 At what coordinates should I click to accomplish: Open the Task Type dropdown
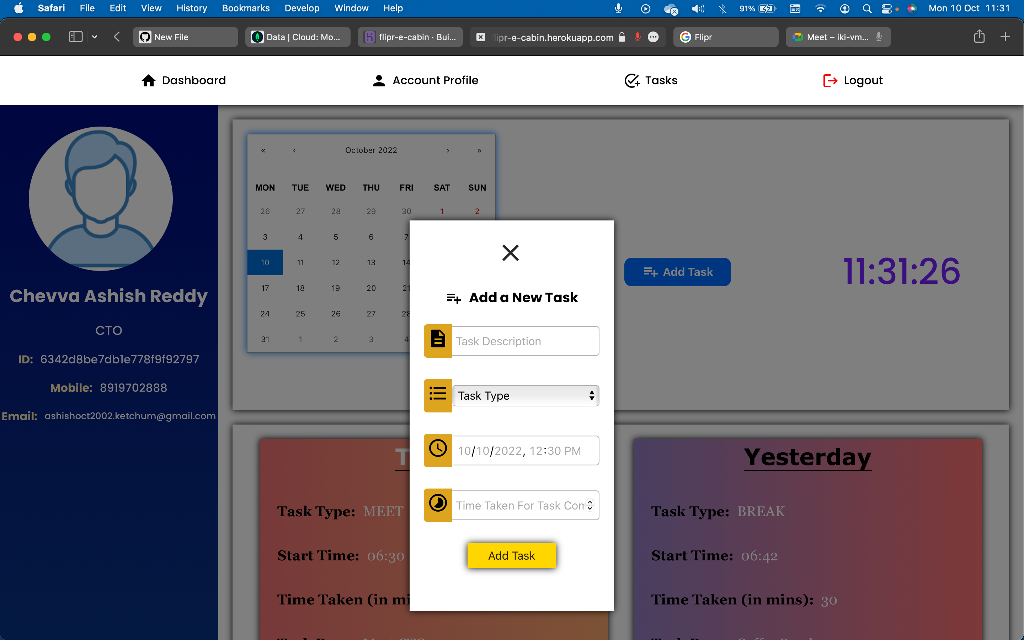pos(526,395)
